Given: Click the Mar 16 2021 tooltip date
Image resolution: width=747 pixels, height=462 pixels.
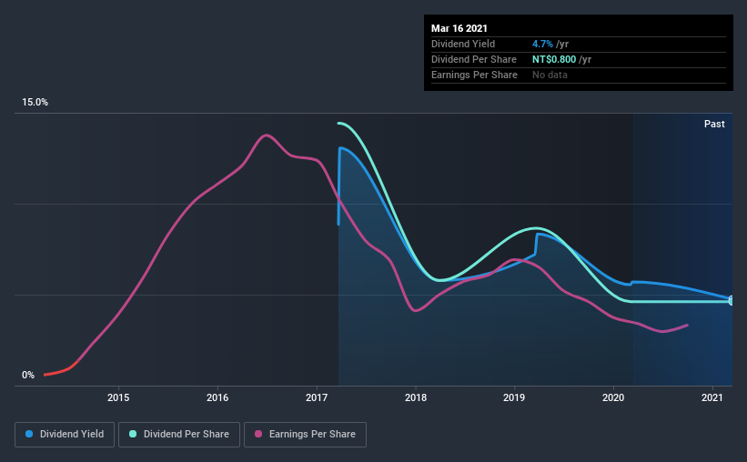Looking at the screenshot, I should pyautogui.click(x=459, y=28).
